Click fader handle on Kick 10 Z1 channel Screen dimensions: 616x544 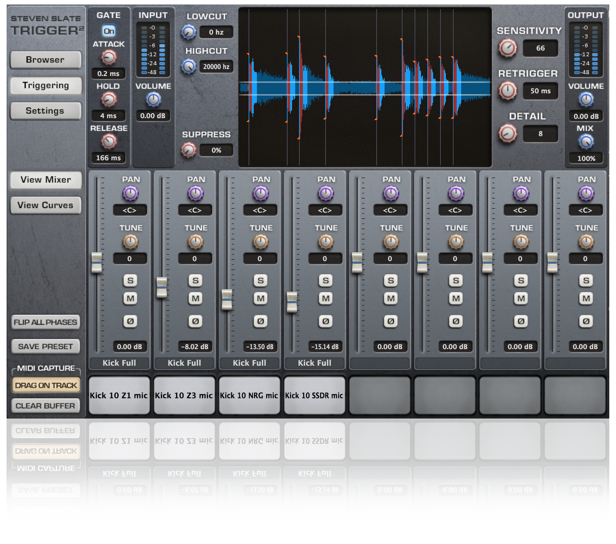coord(97,263)
